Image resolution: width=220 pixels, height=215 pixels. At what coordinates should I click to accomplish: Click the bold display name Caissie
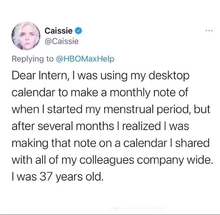pos(59,31)
